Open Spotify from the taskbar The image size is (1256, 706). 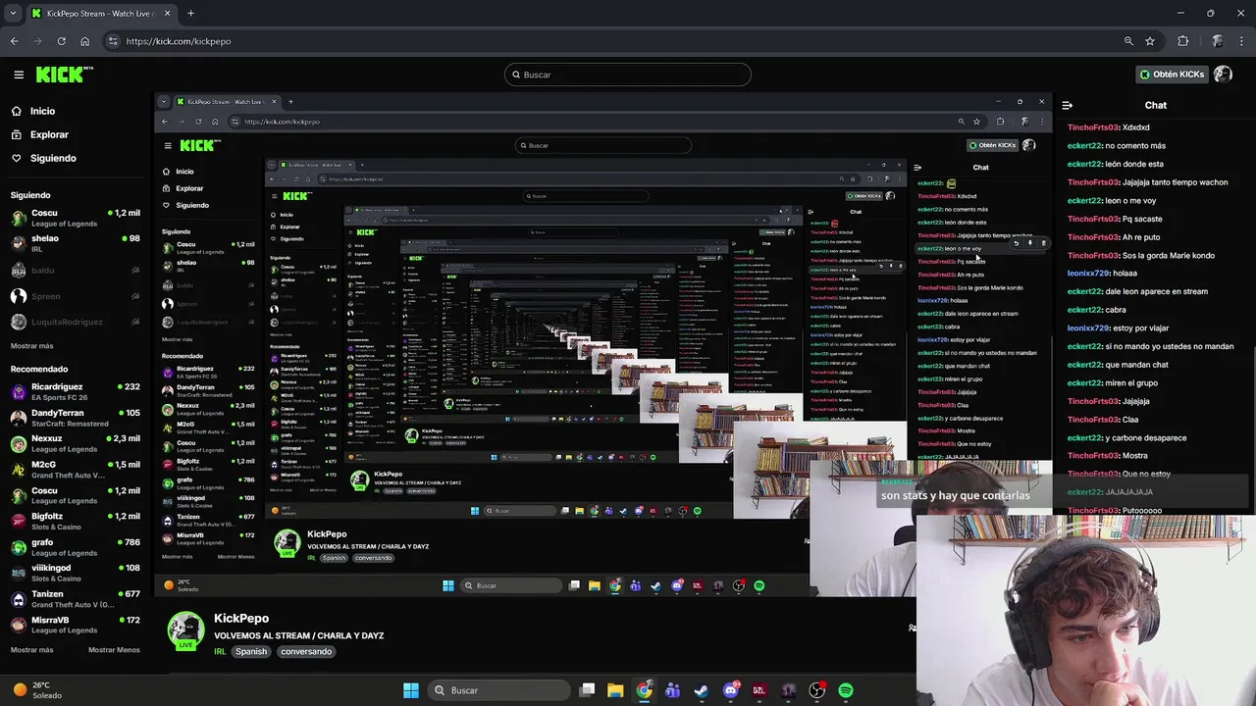[846, 690]
